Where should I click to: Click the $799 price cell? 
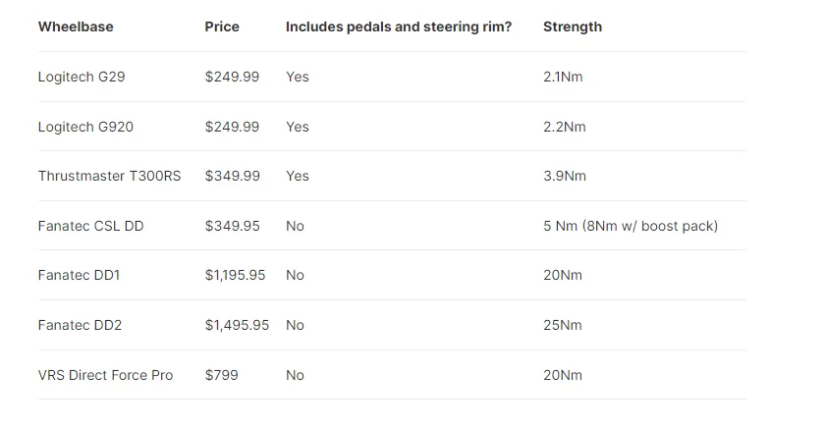(222, 375)
